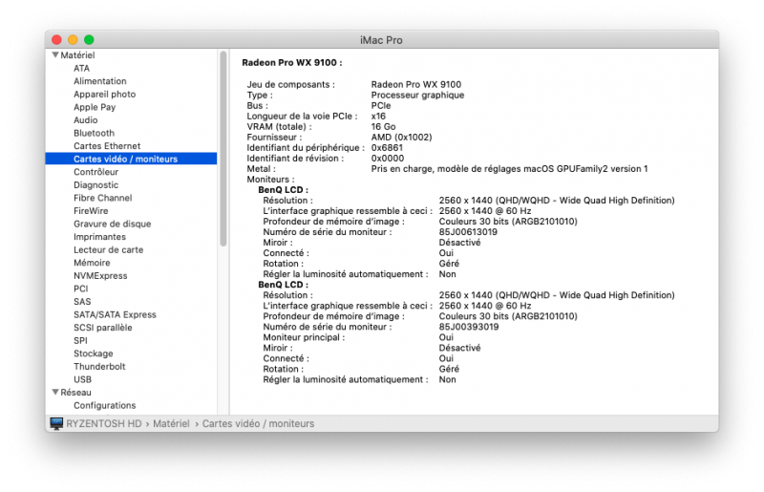Open Stockage in the sidebar
Viewport: 764px width, 492px height.
pos(93,353)
